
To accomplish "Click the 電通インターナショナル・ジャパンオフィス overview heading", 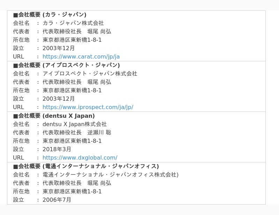I will point(86,166).
